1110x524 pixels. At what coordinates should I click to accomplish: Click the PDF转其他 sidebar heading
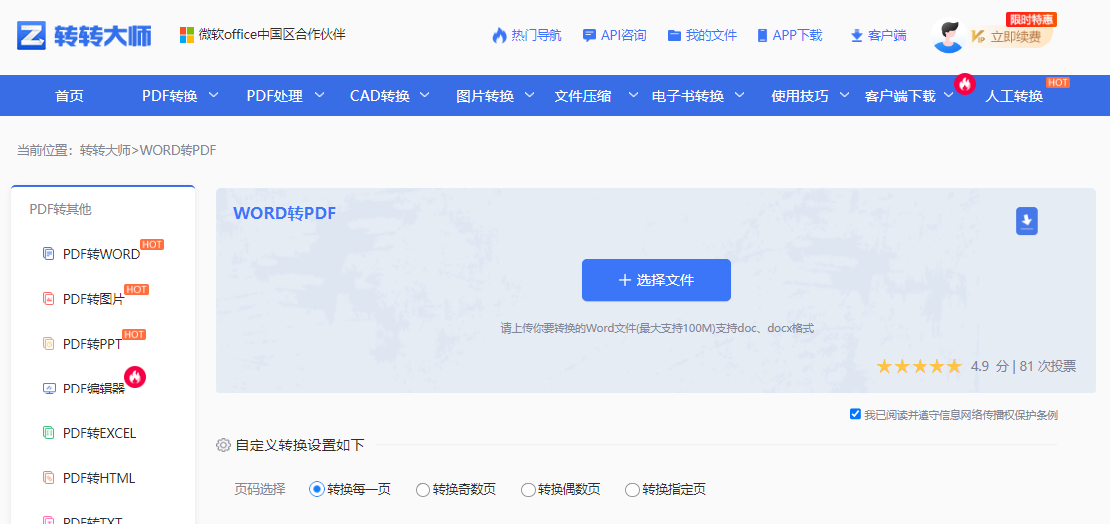(x=60, y=210)
